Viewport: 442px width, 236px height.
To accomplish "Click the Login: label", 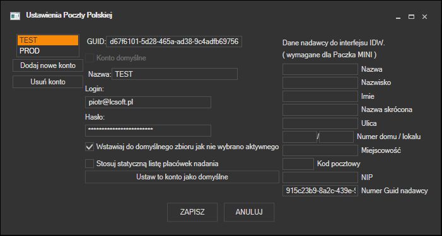I will point(95,89).
